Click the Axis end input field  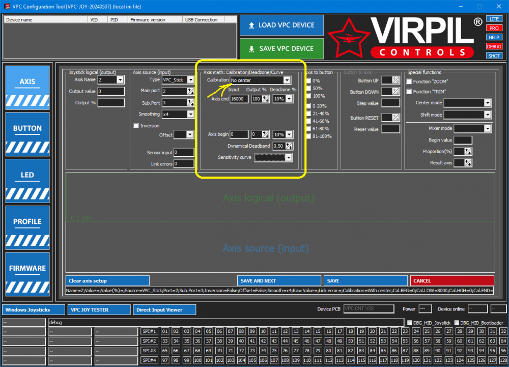[239, 99]
